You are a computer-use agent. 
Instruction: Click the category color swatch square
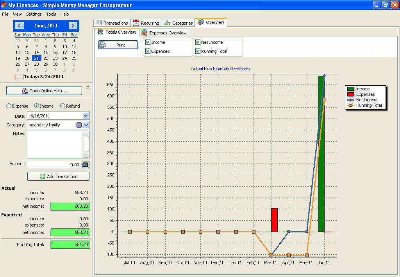79,125
